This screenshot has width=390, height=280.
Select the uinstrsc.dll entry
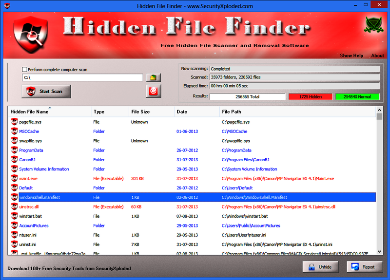29,207
